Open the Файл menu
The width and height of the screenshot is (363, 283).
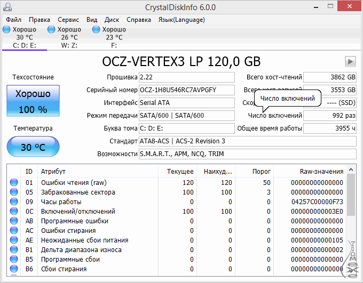pos(14,20)
